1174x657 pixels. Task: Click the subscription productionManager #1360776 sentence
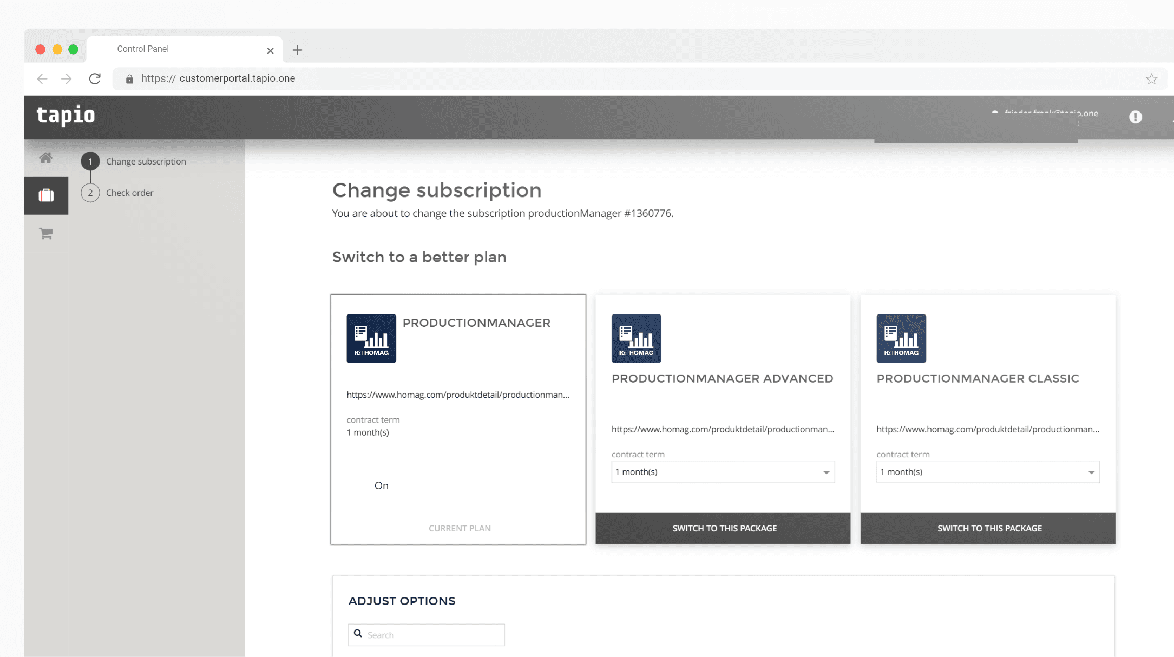pos(503,213)
